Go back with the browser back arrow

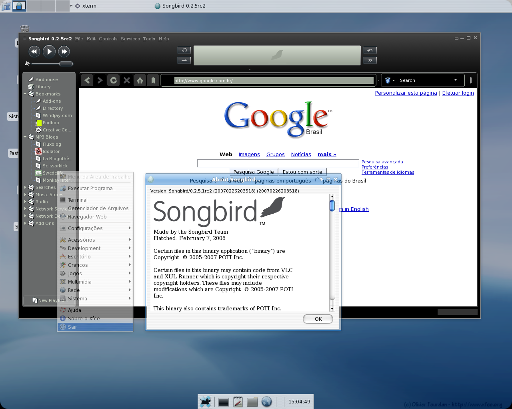[87, 80]
